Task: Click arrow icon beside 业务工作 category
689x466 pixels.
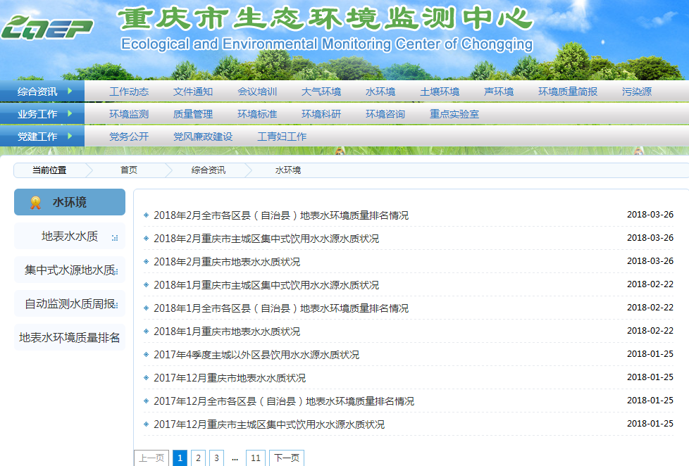Action: click(70, 113)
